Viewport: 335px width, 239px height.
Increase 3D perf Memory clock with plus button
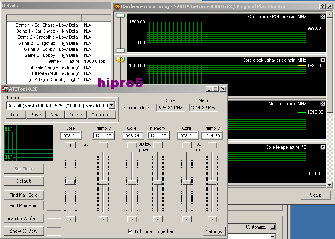pos(212,145)
